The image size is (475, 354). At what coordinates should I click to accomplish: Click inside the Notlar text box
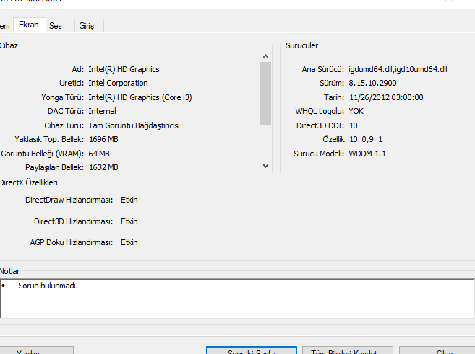pyautogui.click(x=237, y=298)
